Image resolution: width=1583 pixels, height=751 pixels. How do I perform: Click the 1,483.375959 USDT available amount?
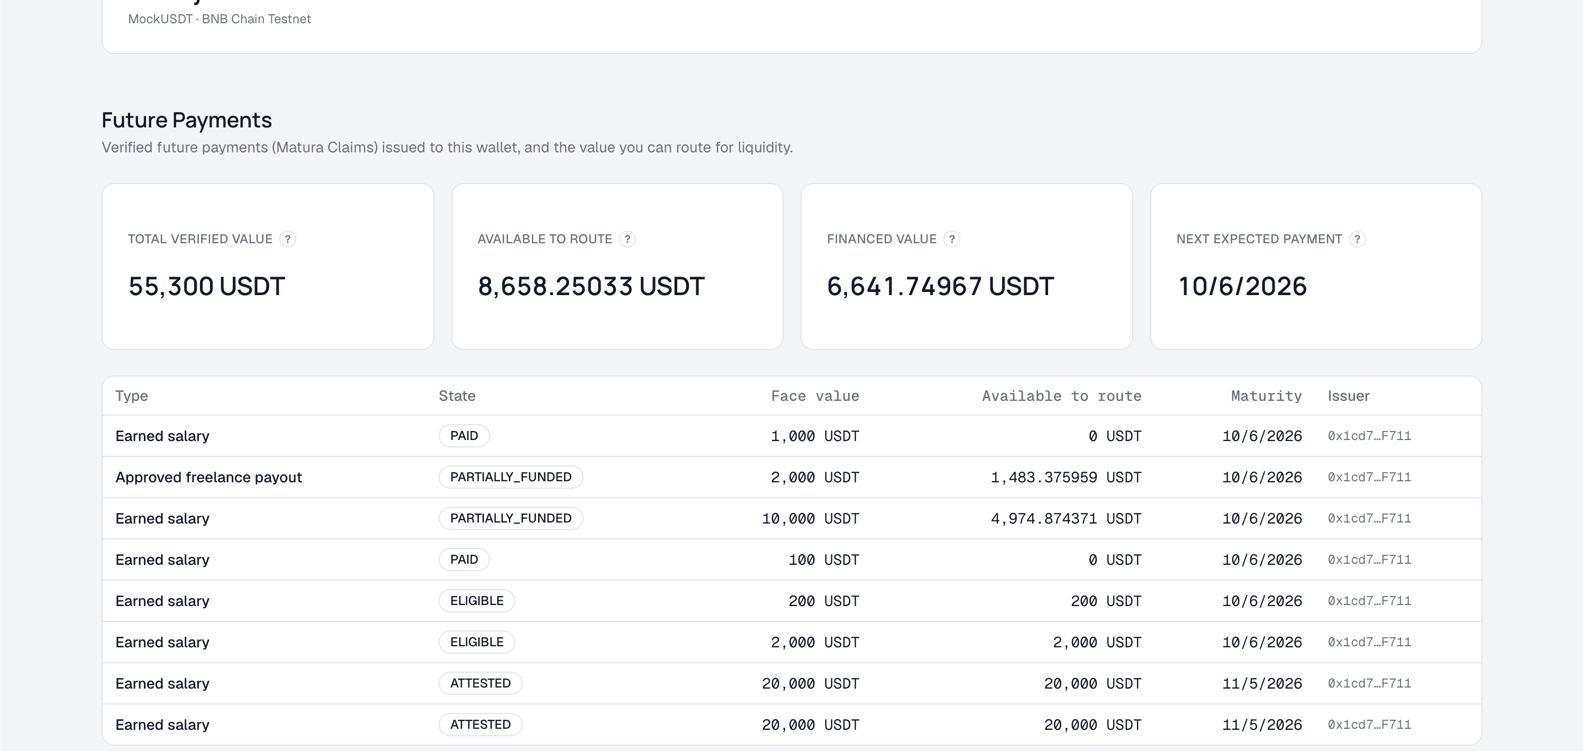click(1066, 477)
